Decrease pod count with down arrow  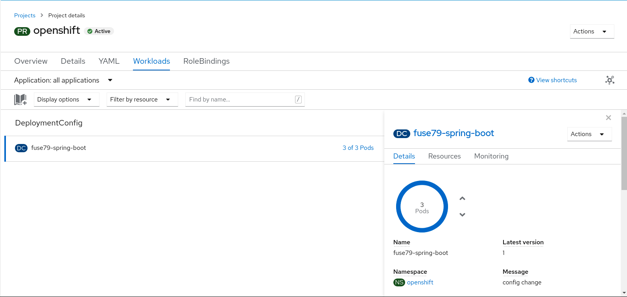463,214
